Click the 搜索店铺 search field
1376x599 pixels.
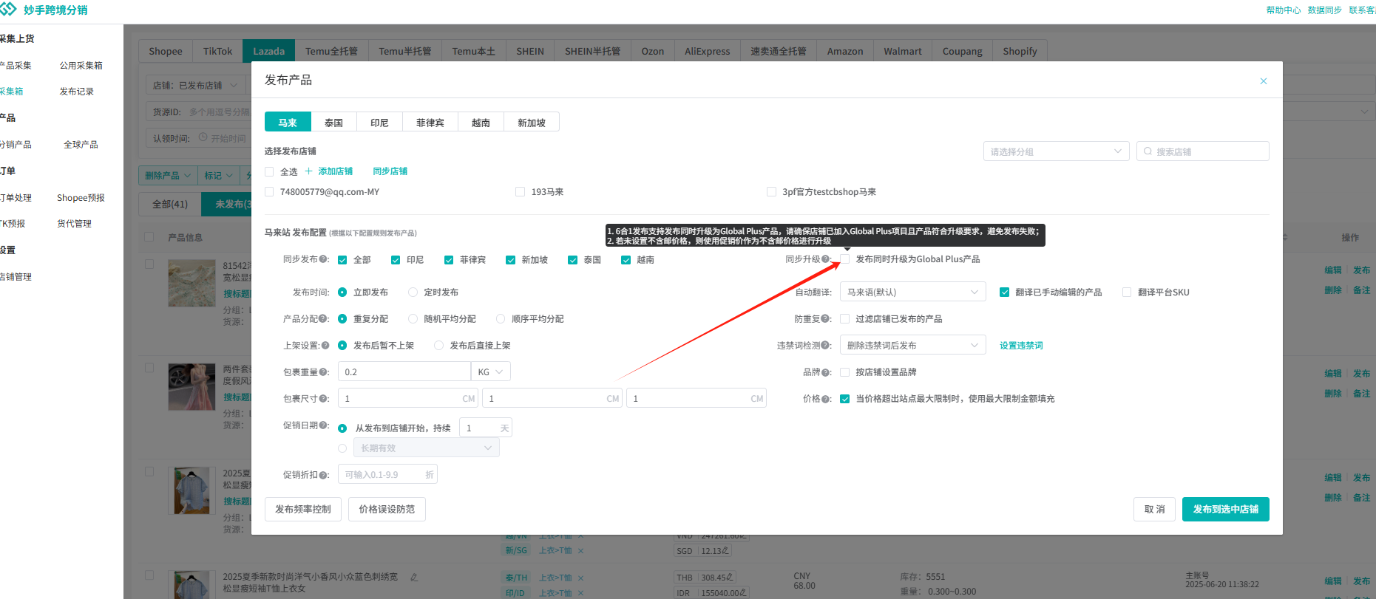pos(1203,151)
